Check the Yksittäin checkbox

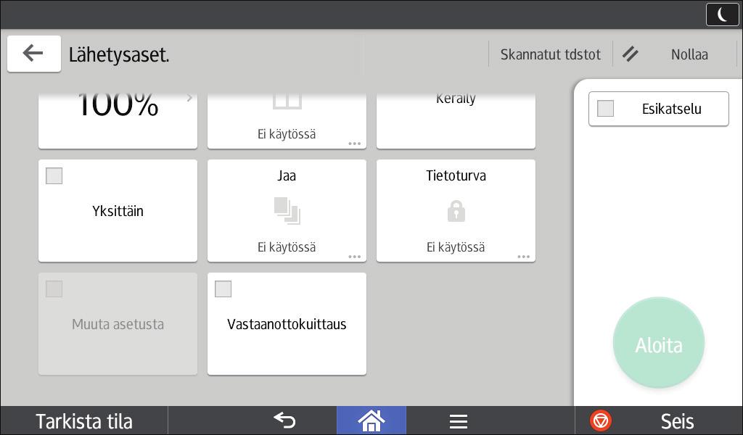point(54,176)
